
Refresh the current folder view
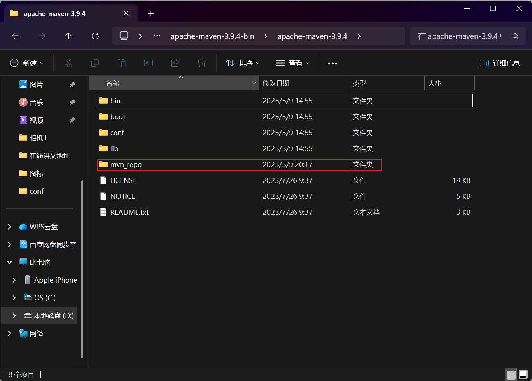pos(95,36)
